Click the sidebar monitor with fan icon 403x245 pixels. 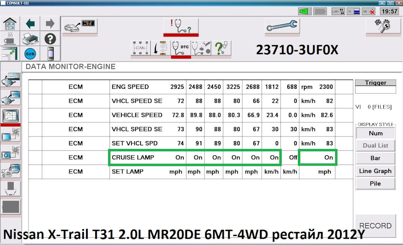coord(10,134)
